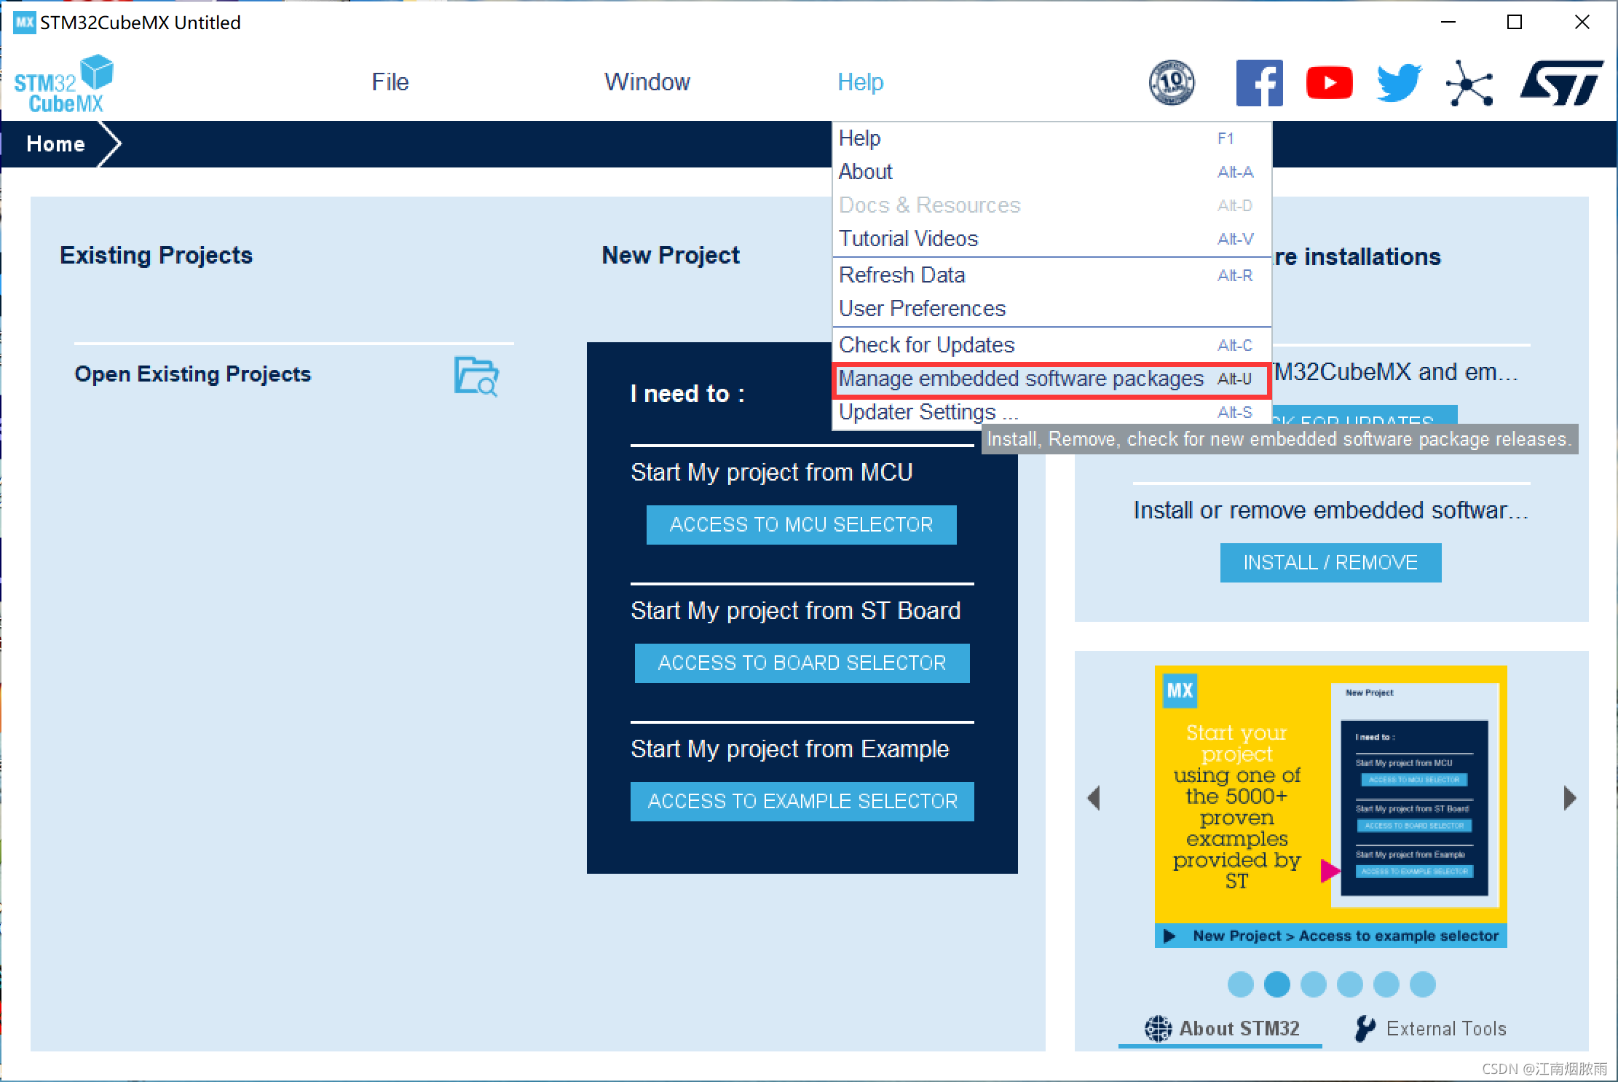The image size is (1618, 1082).
Task: Click the STM32CubeMX logo
Action: tap(64, 84)
